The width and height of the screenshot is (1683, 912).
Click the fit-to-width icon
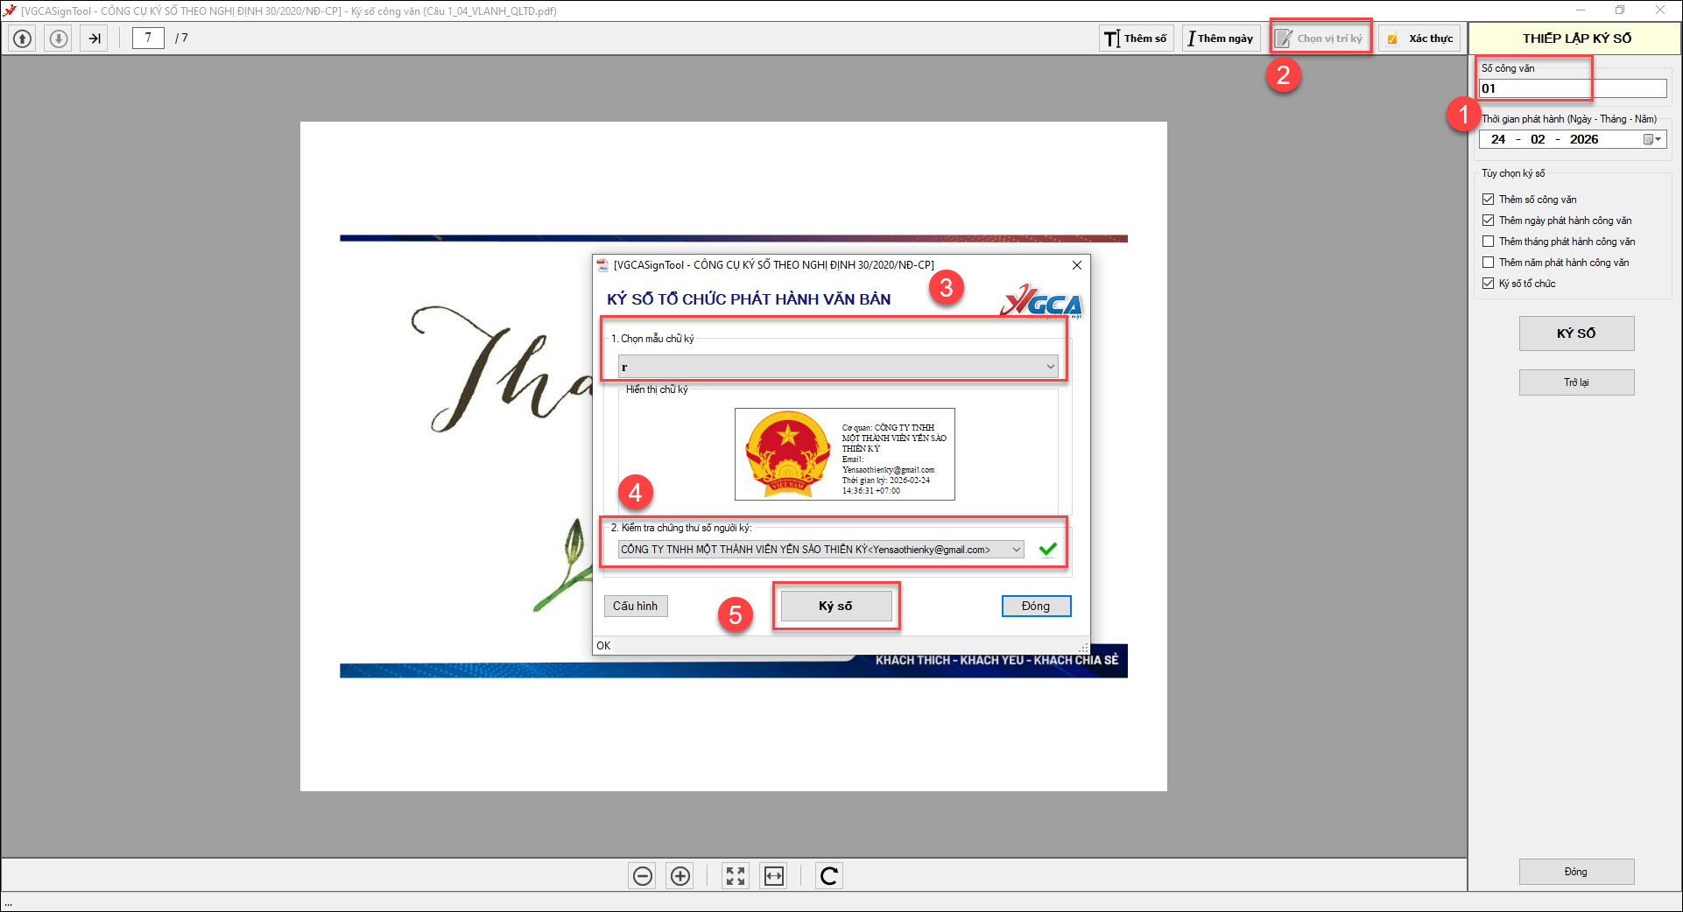[774, 876]
